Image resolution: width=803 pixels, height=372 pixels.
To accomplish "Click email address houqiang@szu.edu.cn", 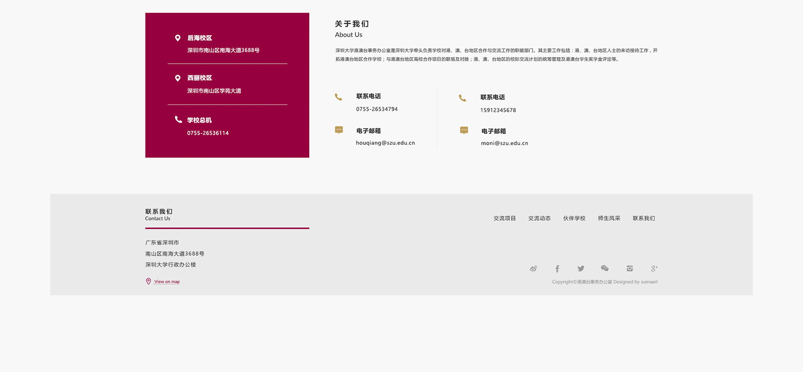I will coord(385,143).
